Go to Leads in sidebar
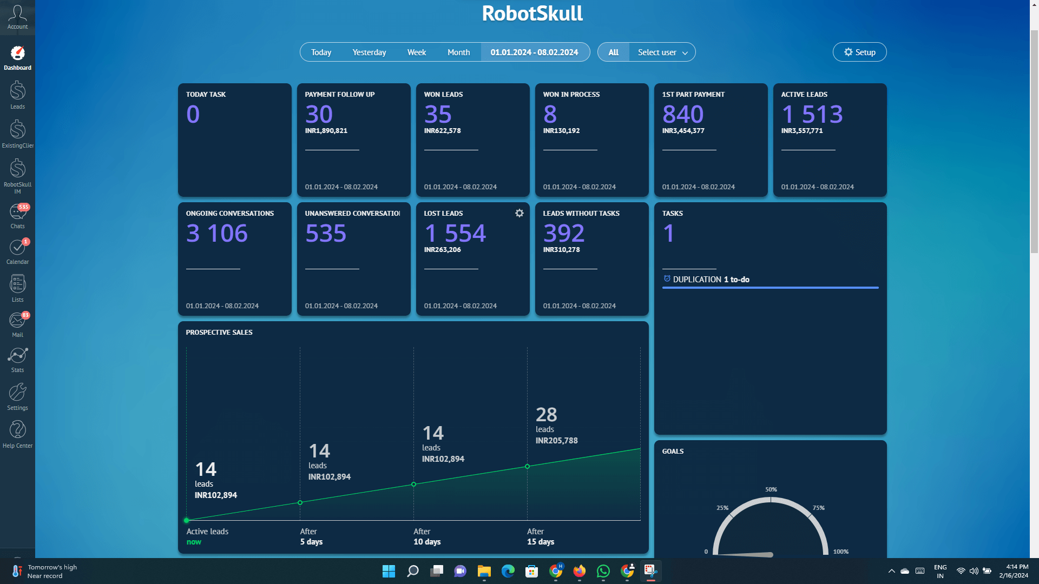Viewport: 1039px width, 584px height. coord(17,95)
